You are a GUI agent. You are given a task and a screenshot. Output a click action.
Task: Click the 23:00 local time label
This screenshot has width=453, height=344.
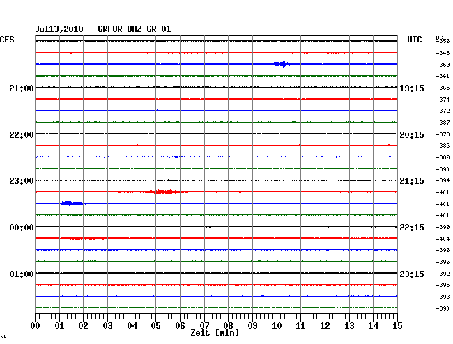coord(22,181)
